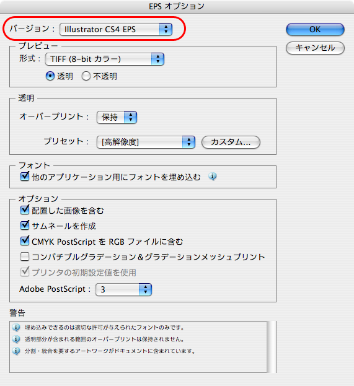Enable コンパチブルグラデーション＆グラデーションメッシュプリント checkbox
354x386 pixels.
coord(25,257)
